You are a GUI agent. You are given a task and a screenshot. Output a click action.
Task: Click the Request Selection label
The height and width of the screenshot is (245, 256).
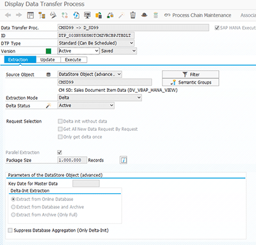coord(24,121)
